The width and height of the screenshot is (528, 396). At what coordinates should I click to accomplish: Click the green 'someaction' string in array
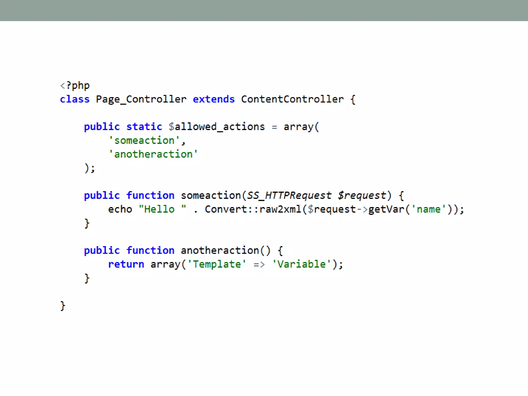[x=144, y=141]
